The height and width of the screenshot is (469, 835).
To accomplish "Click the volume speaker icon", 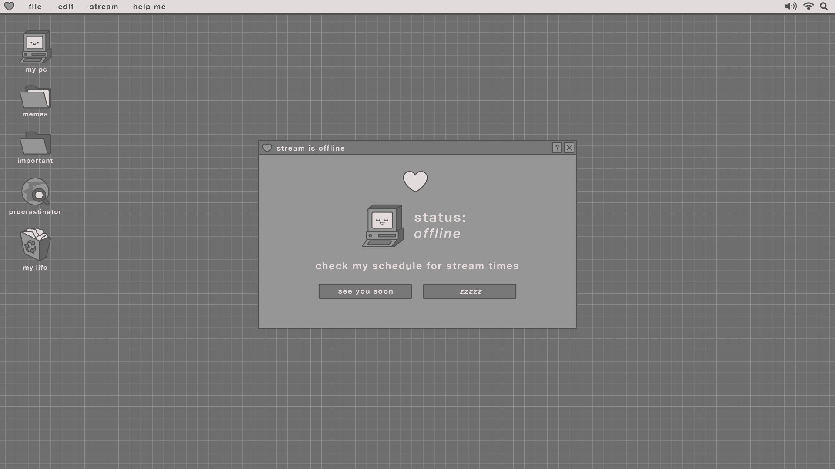I will tap(790, 7).
